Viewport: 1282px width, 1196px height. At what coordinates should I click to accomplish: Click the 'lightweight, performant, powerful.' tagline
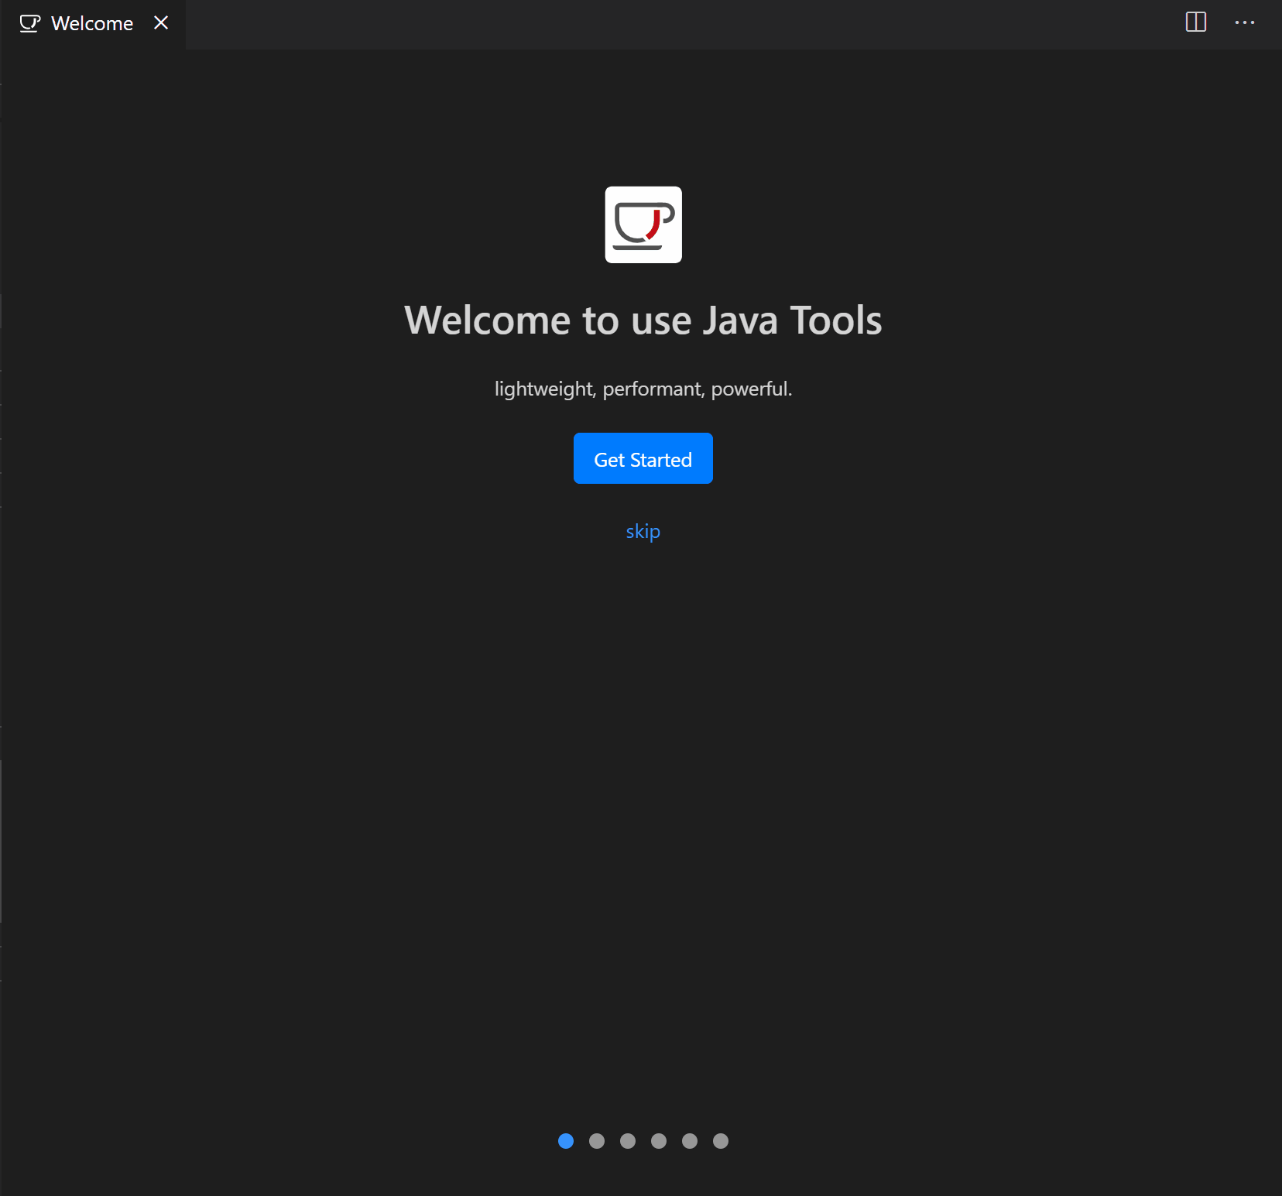tap(643, 389)
